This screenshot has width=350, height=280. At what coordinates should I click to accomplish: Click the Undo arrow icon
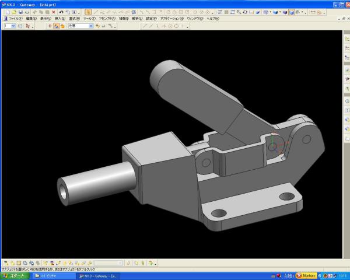(61, 12)
